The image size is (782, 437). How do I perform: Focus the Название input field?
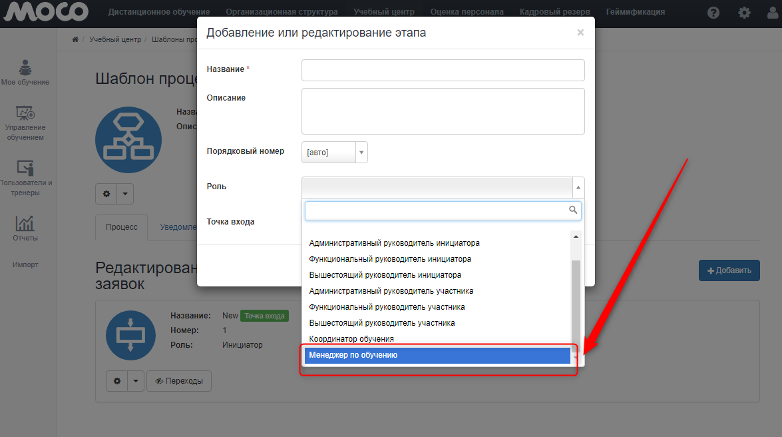pos(443,71)
